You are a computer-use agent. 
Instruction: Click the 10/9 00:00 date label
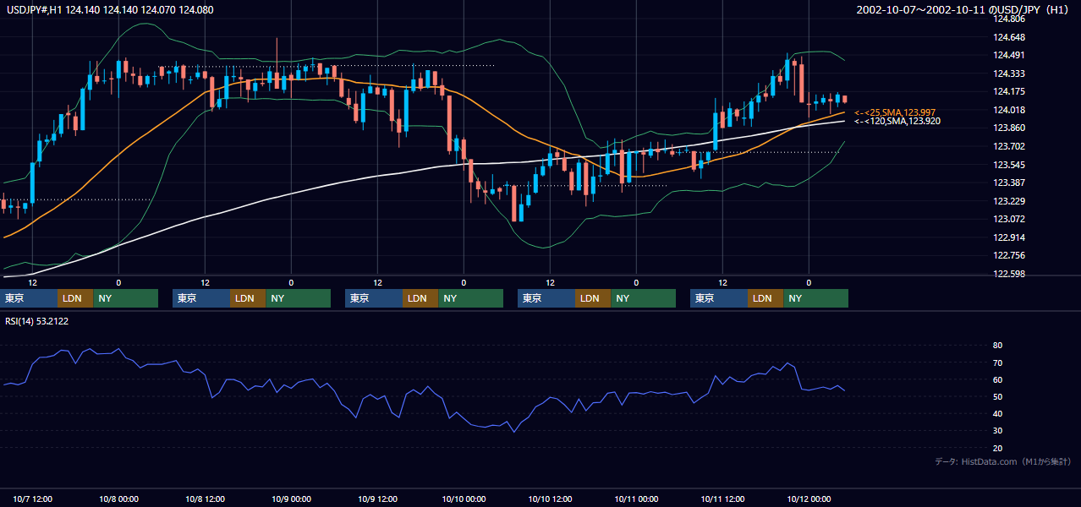pos(291,499)
